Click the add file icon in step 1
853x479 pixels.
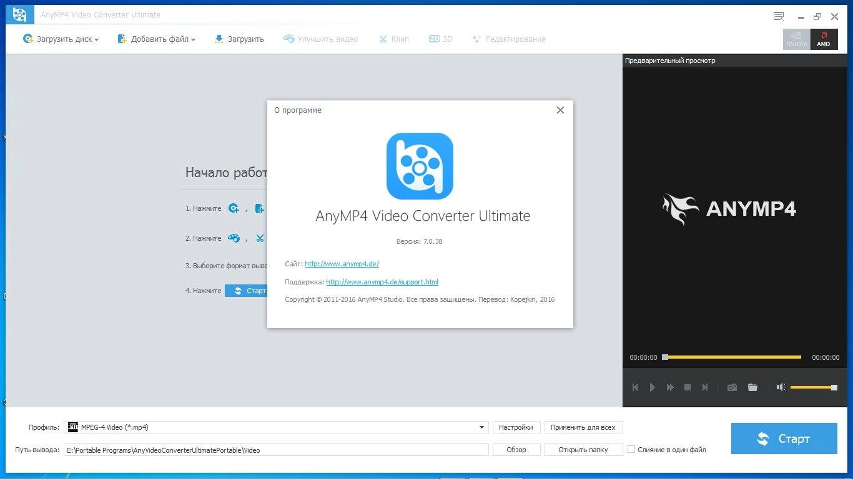(260, 208)
